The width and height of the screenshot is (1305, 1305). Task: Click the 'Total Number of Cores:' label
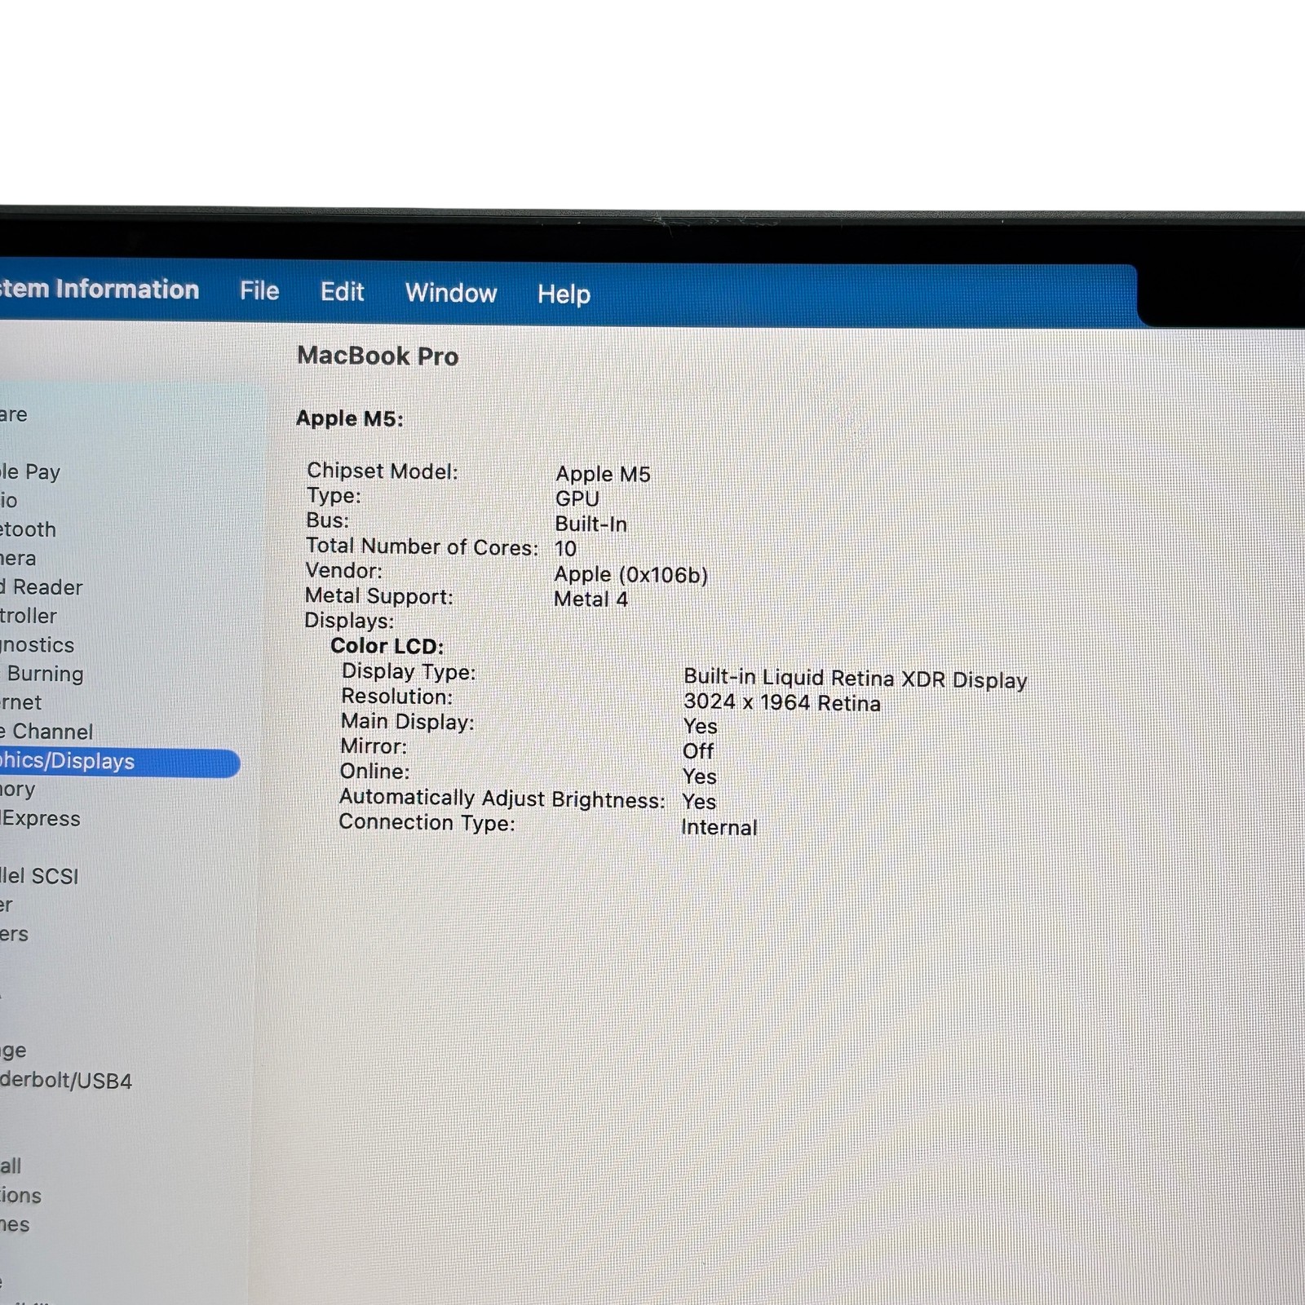tap(422, 546)
